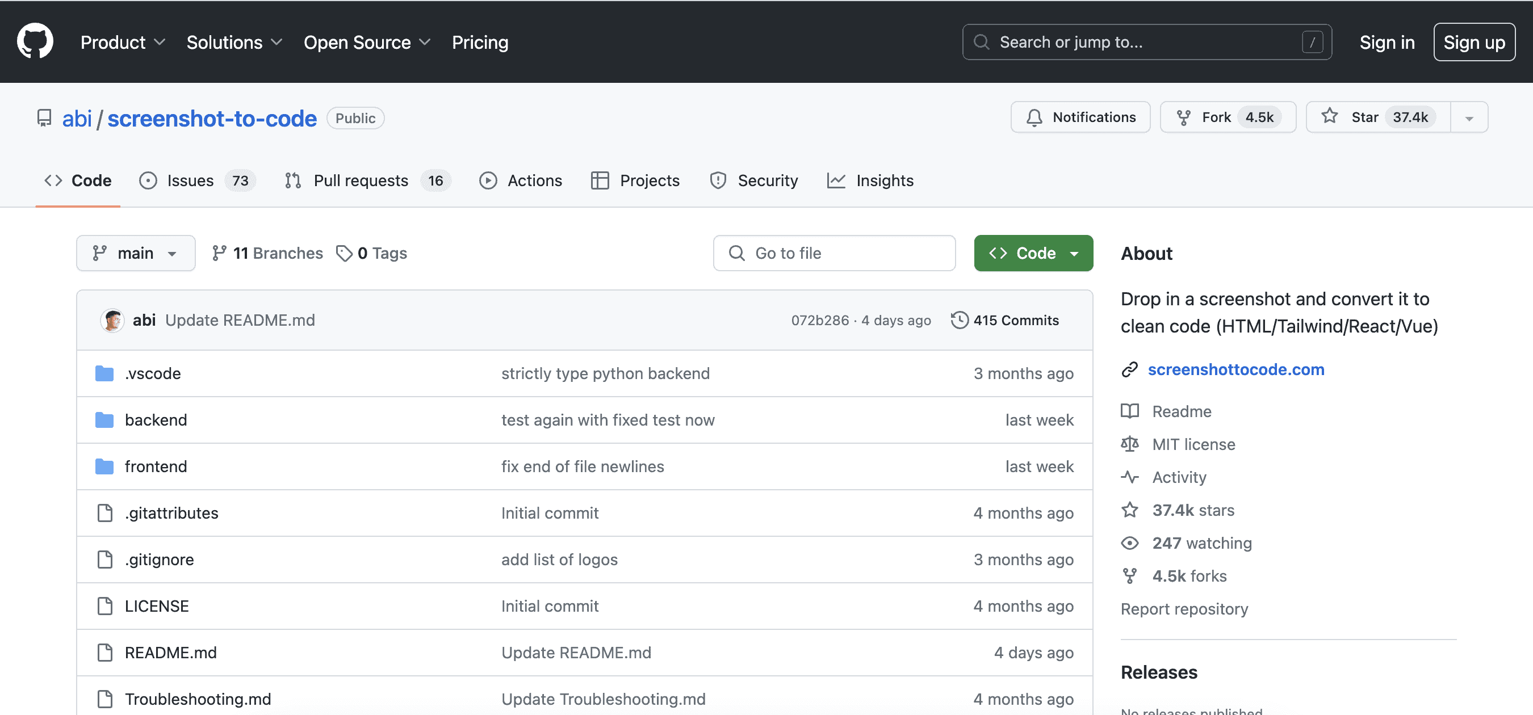1533x715 pixels.
Task: Click the Star icon in Star button
Action: [x=1330, y=116]
